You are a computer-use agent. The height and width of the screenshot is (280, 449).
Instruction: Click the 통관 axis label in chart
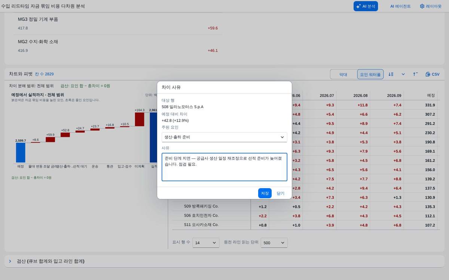click(x=110, y=166)
